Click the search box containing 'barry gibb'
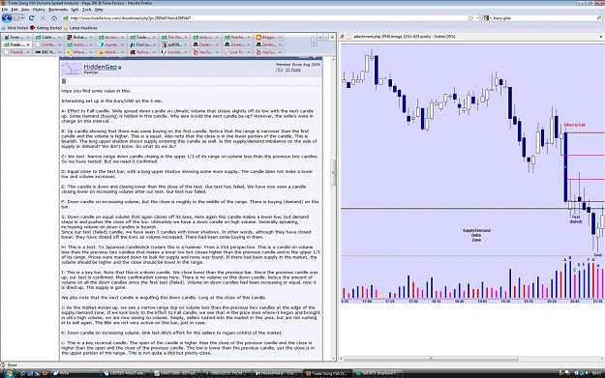This screenshot has width=605, height=378. 542,18
